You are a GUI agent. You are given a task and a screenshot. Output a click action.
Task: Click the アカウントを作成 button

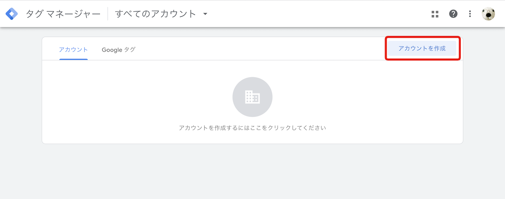pos(422,48)
